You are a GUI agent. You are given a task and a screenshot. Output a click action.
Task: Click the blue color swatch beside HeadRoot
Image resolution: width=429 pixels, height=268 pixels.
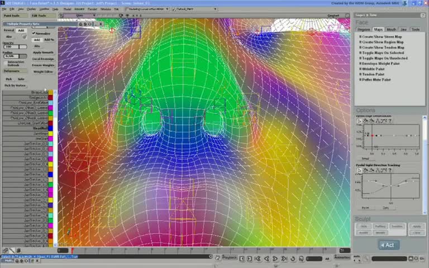pyautogui.click(x=51, y=128)
